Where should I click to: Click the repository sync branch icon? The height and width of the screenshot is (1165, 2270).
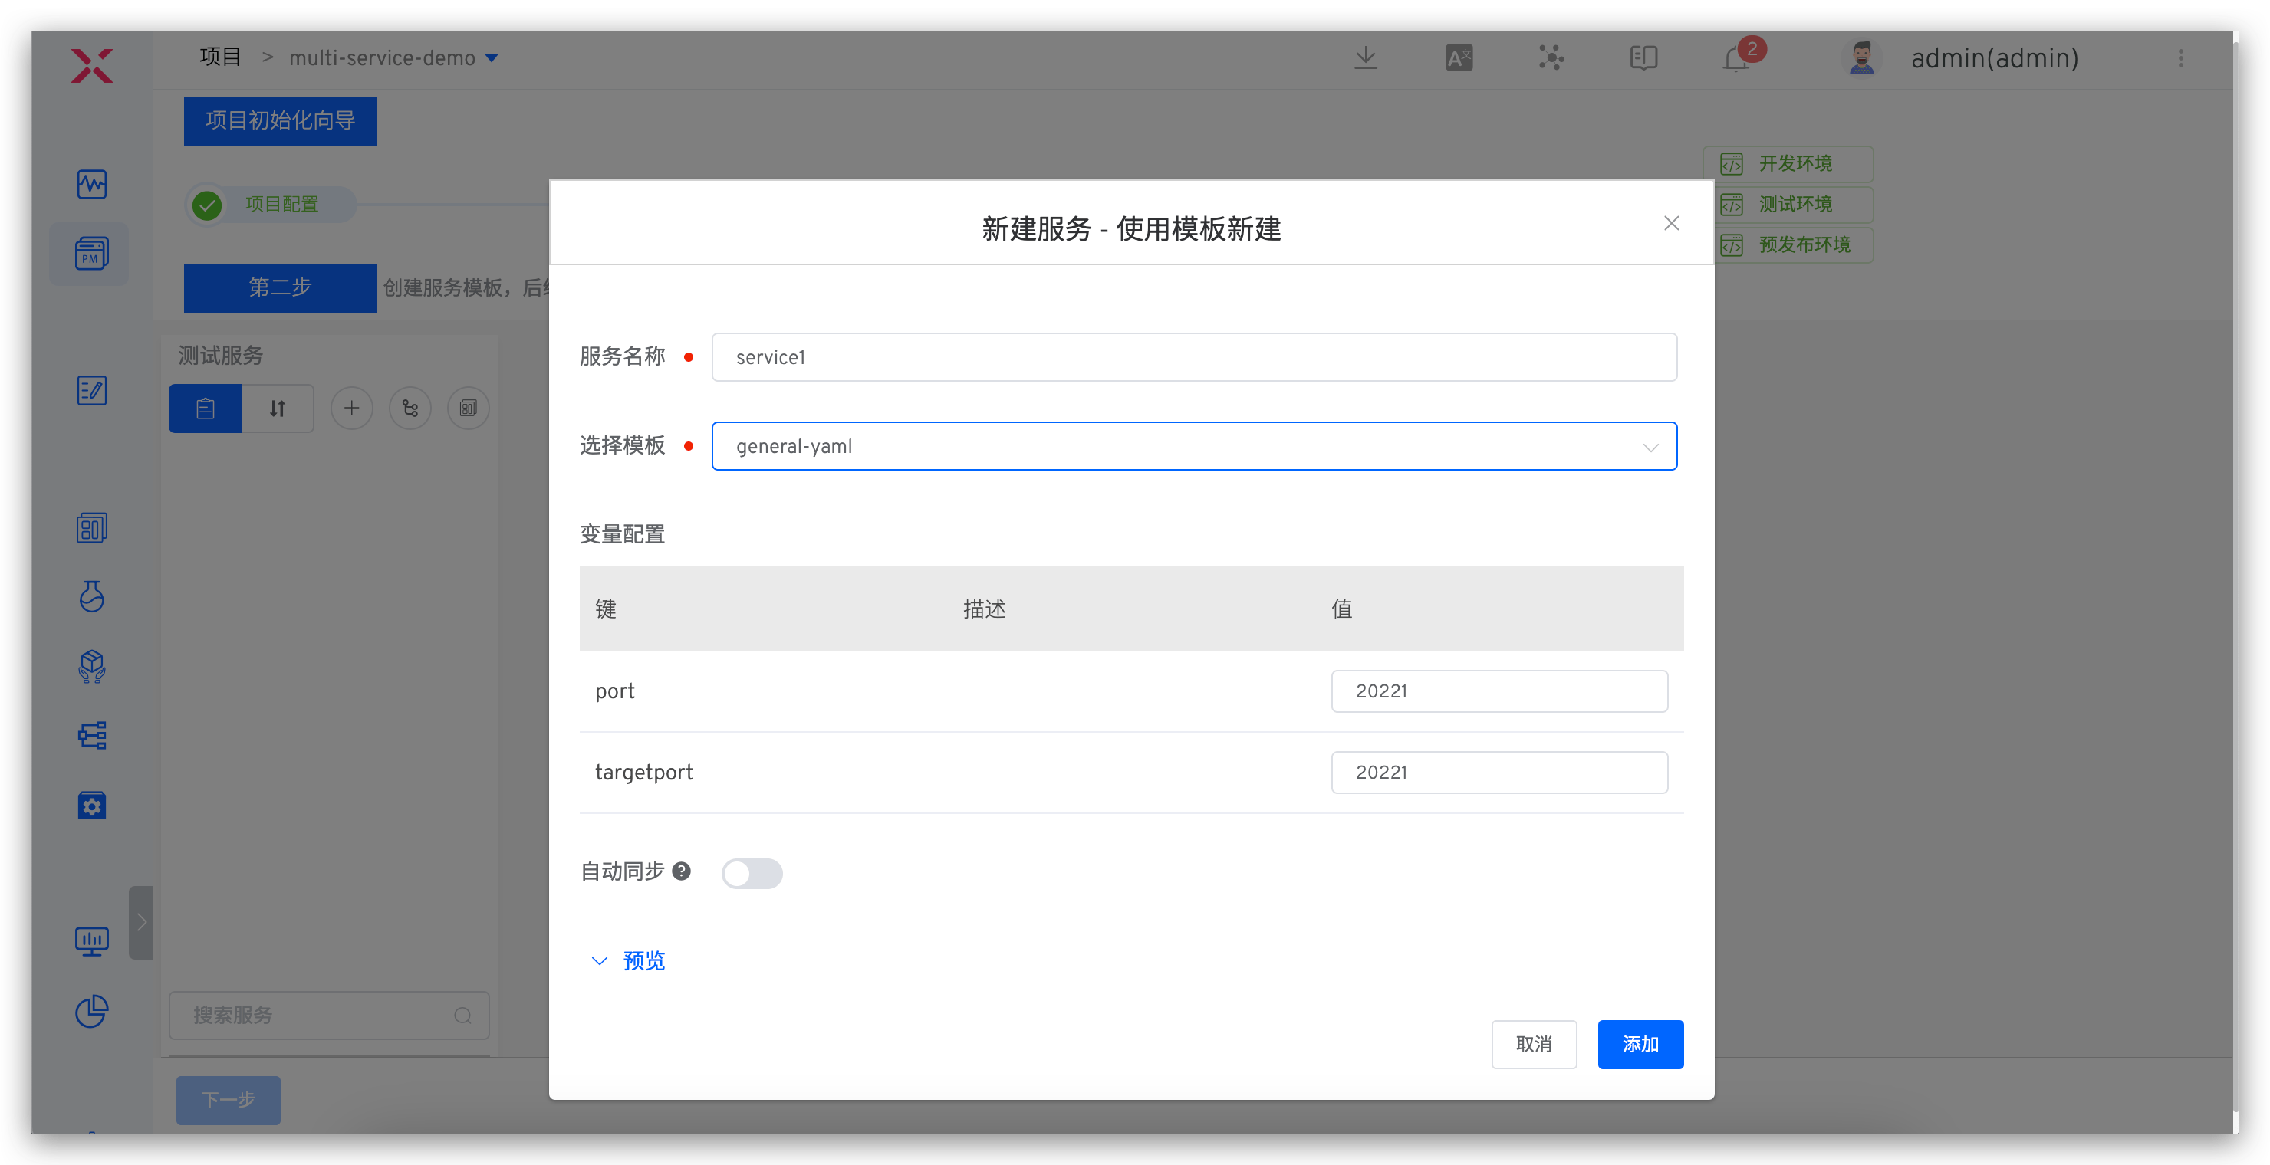(x=410, y=408)
